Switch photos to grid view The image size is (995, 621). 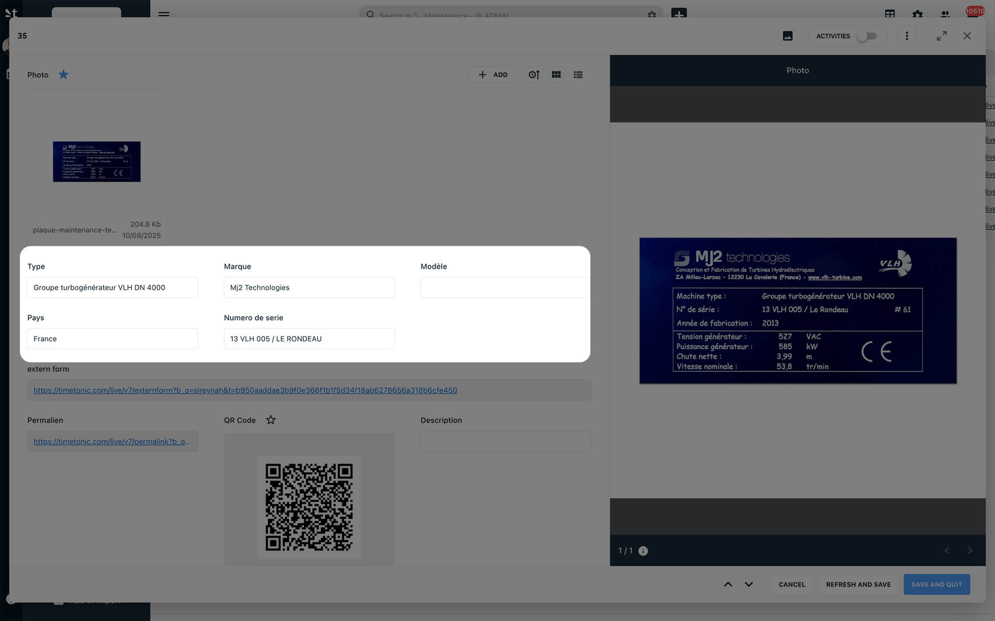click(556, 75)
